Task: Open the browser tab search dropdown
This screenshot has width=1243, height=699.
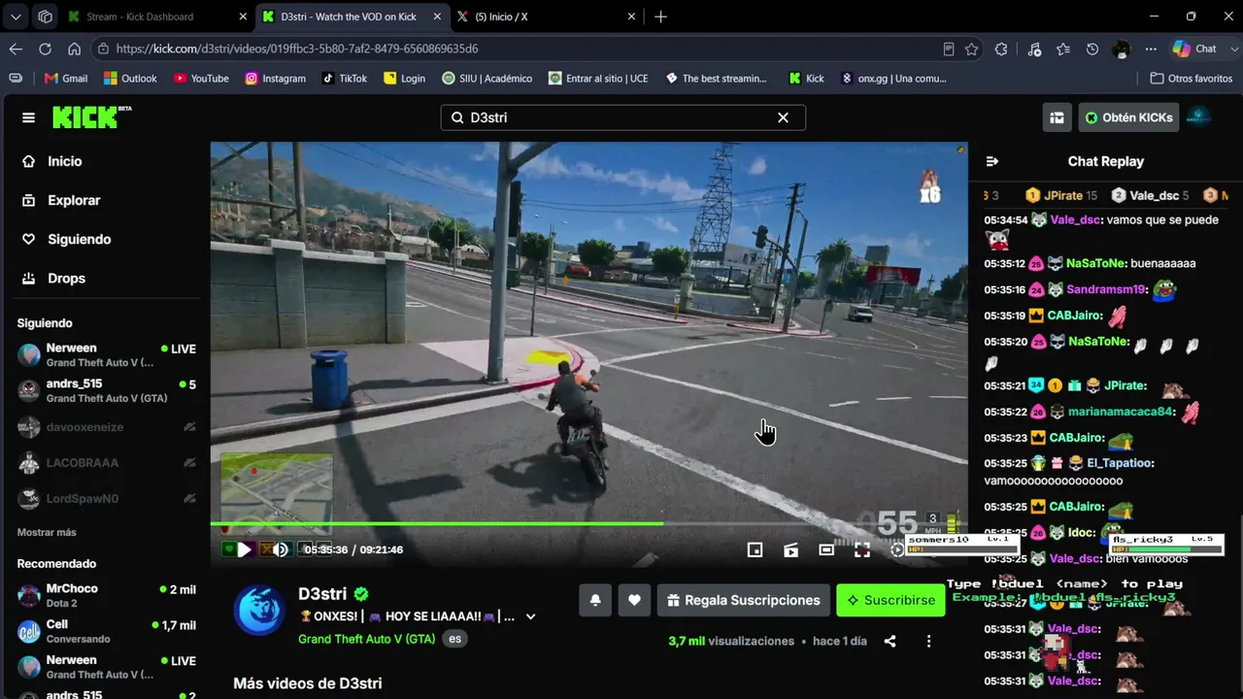Action: [x=16, y=17]
